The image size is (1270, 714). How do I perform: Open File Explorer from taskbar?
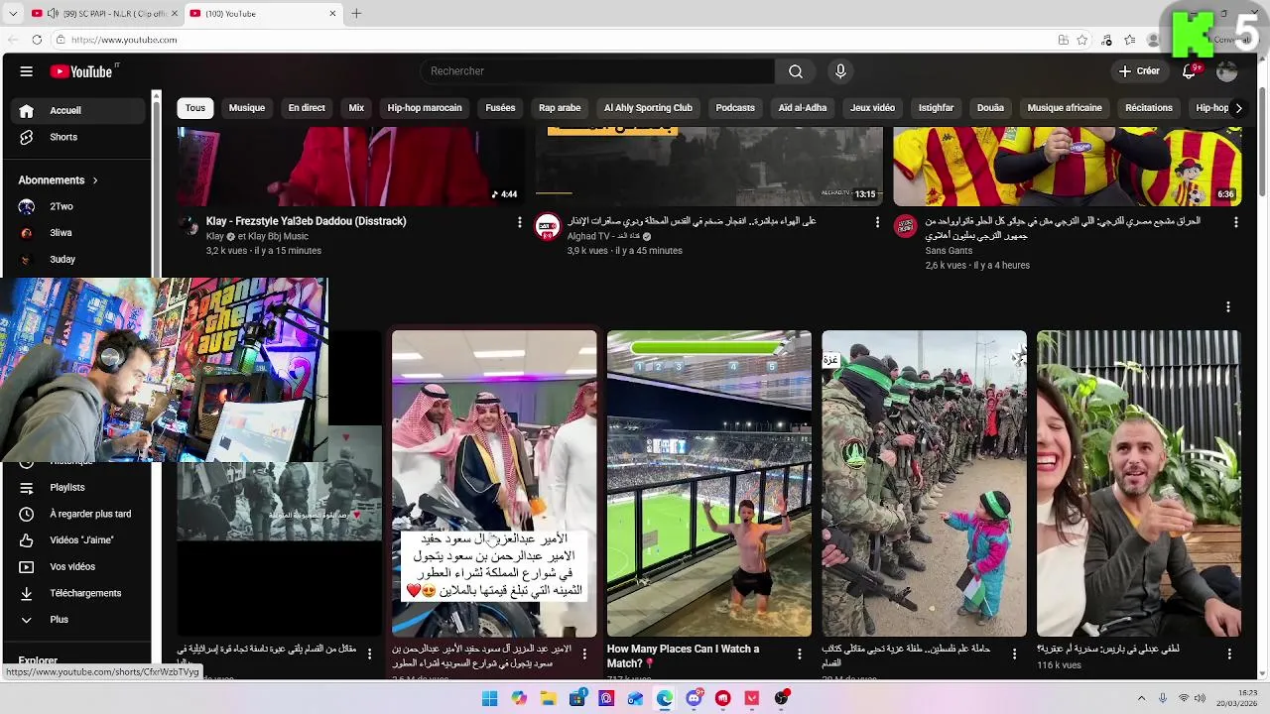pos(548,698)
